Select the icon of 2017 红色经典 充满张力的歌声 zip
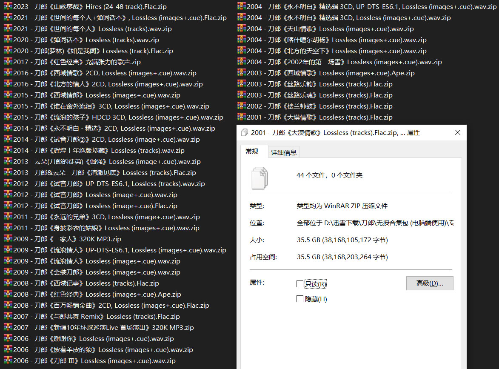499x369 pixels. point(8,62)
